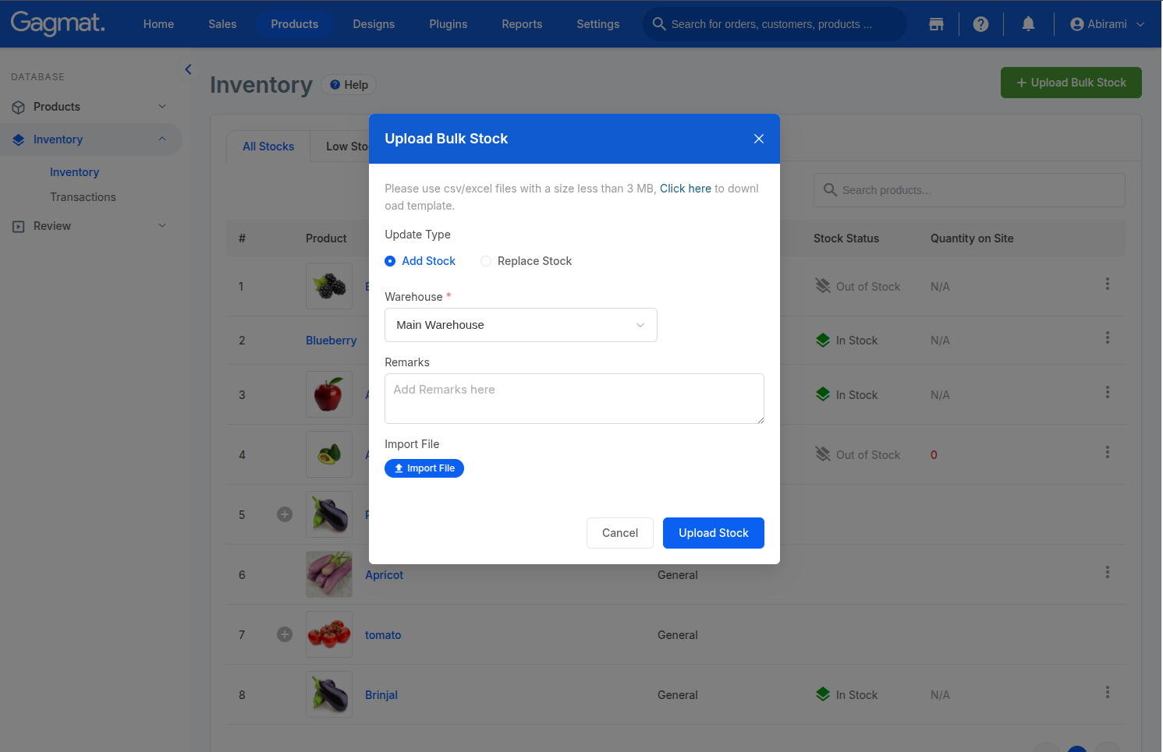Open the Warehouse dropdown
The image size is (1163, 752).
click(x=521, y=325)
